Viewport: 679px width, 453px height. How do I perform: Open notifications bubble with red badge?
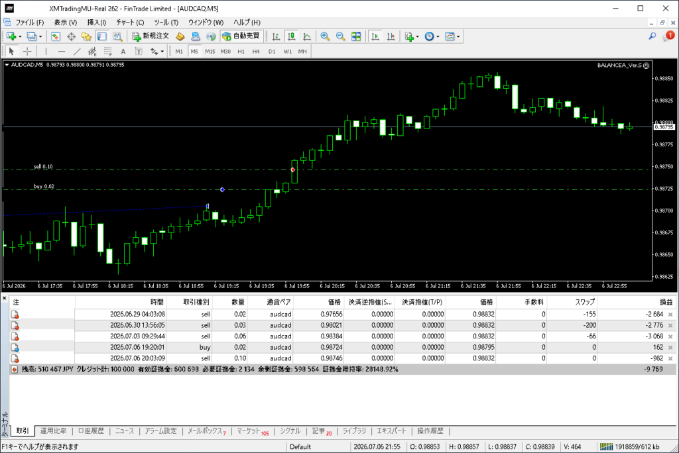tap(668, 36)
